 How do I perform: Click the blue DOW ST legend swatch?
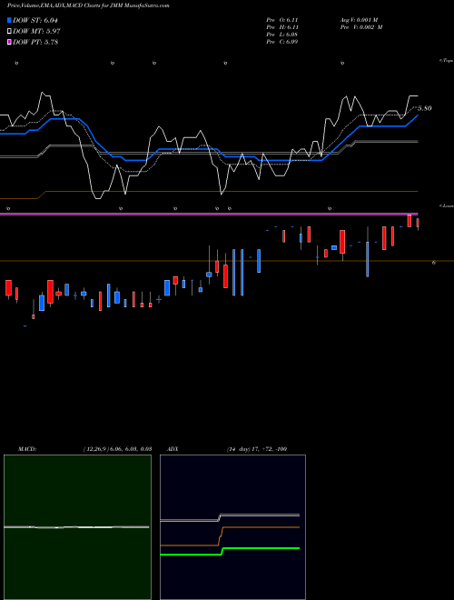(x=10, y=20)
